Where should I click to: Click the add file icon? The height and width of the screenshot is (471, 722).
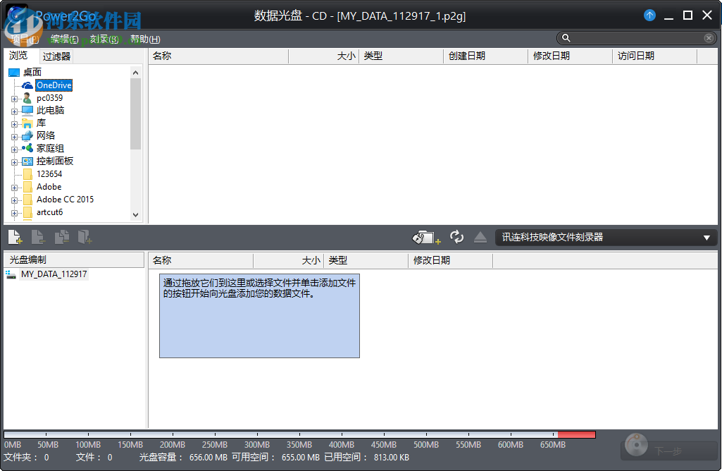point(15,236)
